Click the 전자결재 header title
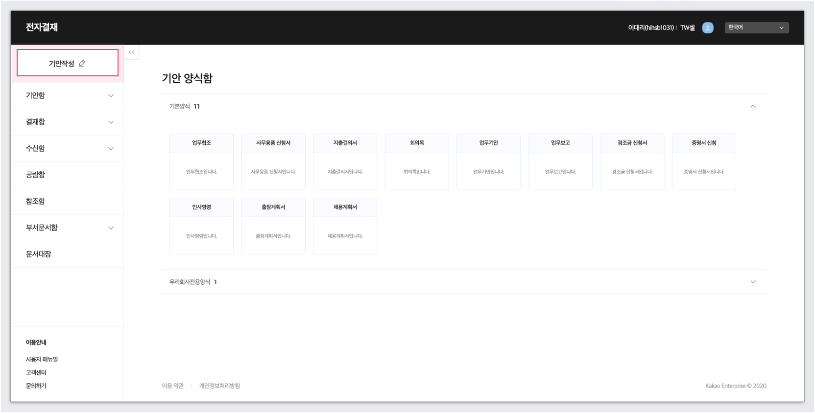Image resolution: width=815 pixels, height=413 pixels. click(x=42, y=27)
